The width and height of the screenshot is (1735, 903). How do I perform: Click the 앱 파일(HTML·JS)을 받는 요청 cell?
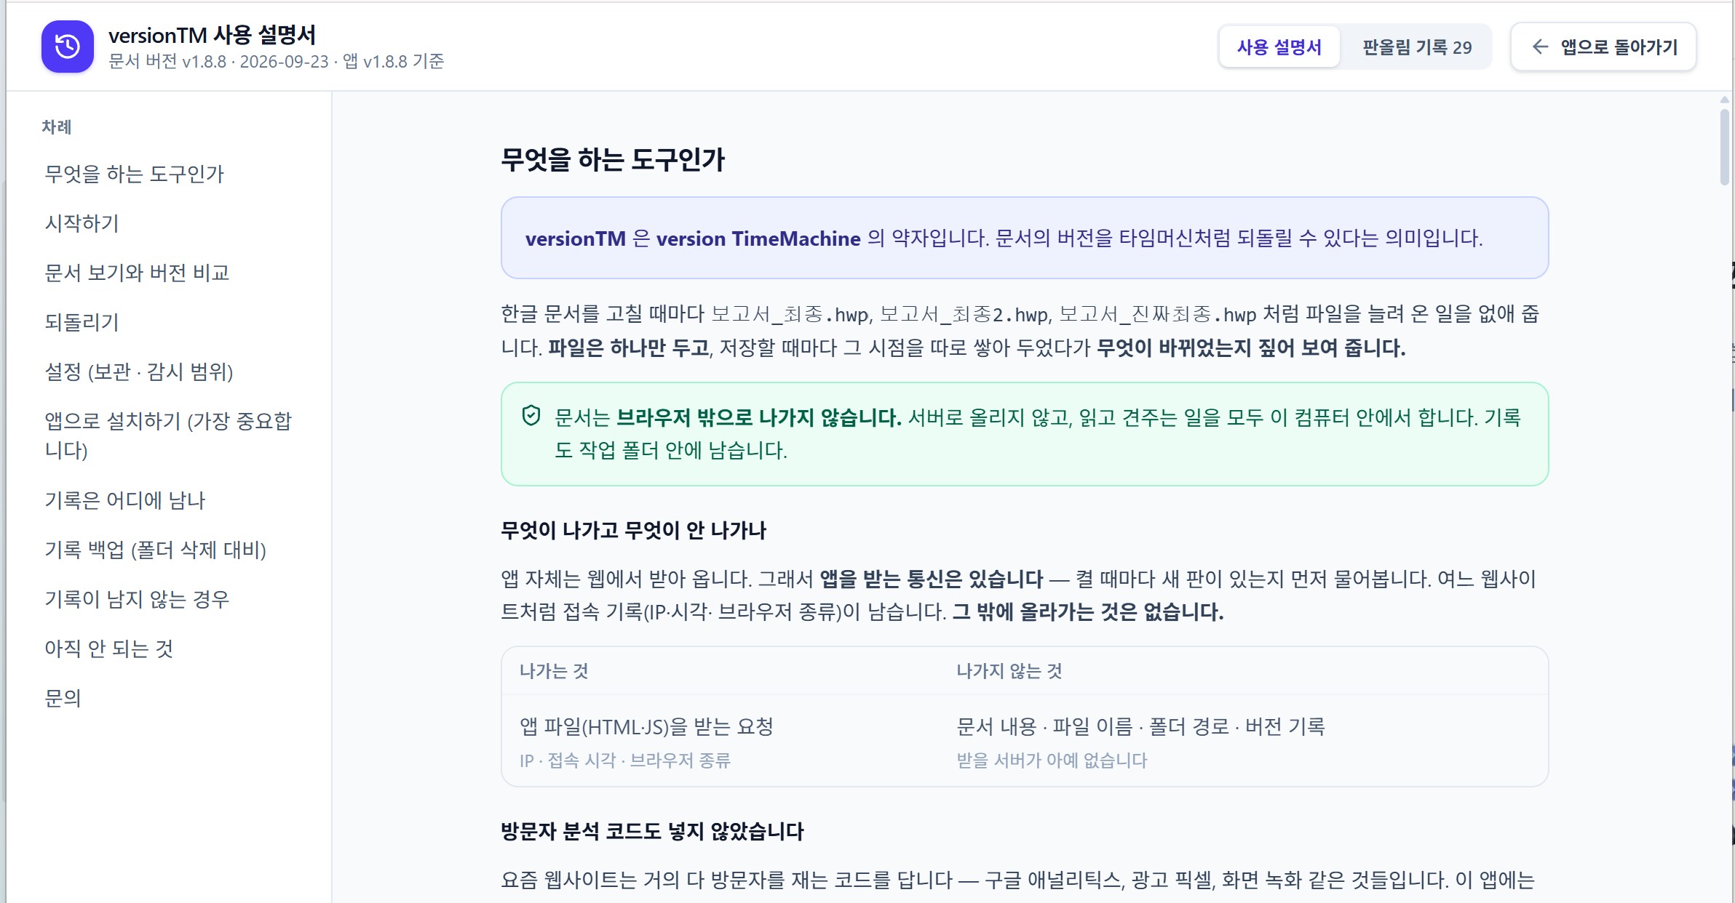(646, 726)
